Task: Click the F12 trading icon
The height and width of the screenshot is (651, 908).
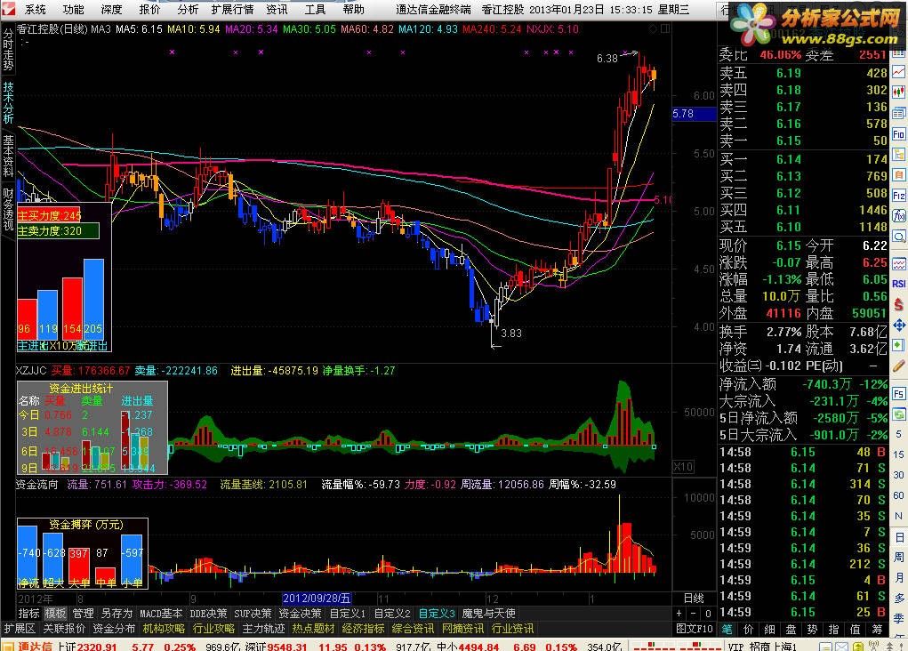Action: coord(899,195)
